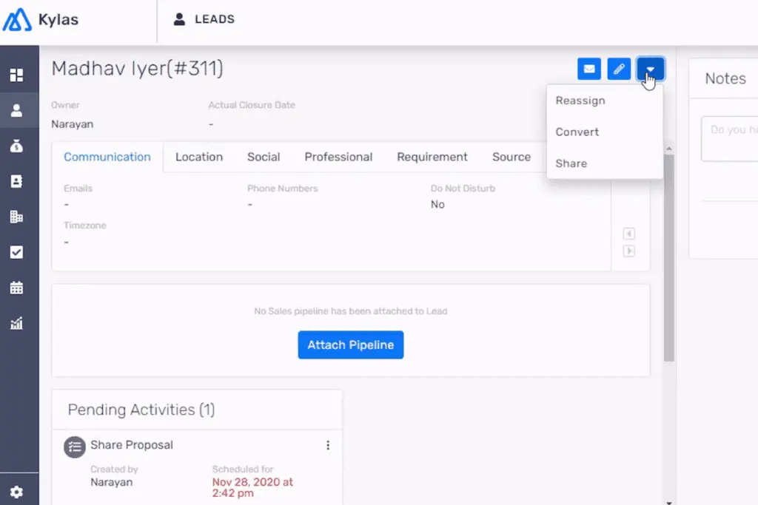Open the Leads person icon in sidebar
This screenshot has width=758, height=505.
(x=16, y=111)
